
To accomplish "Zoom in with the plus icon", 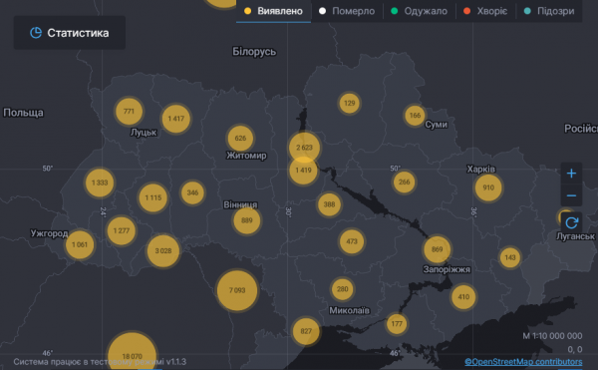I will [571, 174].
